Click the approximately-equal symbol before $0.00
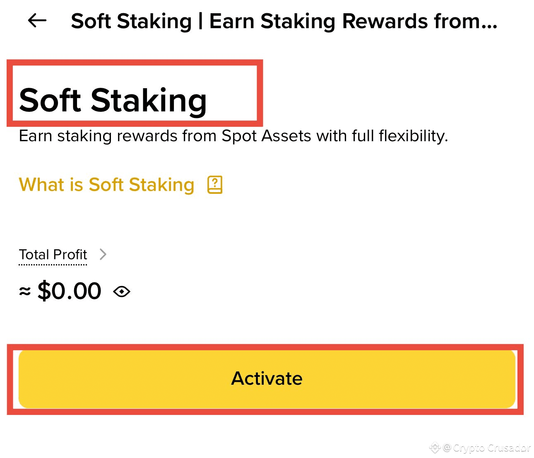 [25, 292]
